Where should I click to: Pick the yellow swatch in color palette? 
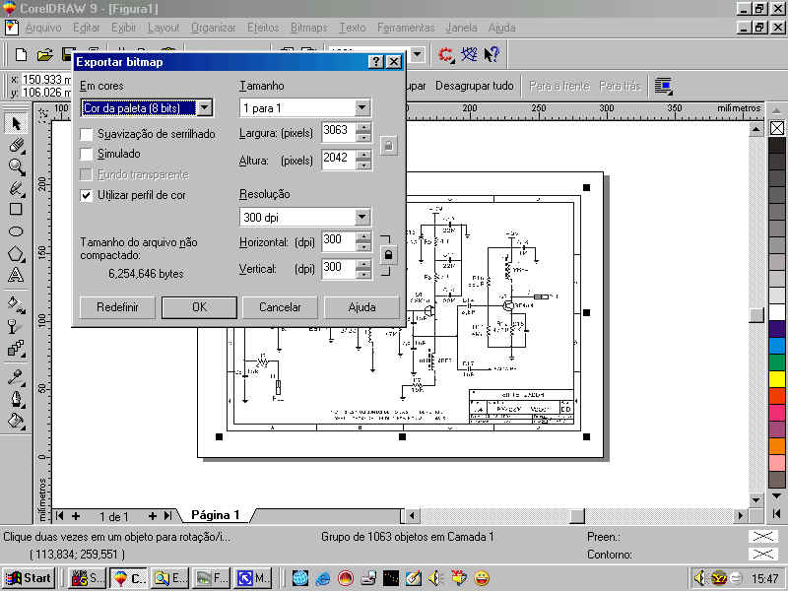coord(776,378)
